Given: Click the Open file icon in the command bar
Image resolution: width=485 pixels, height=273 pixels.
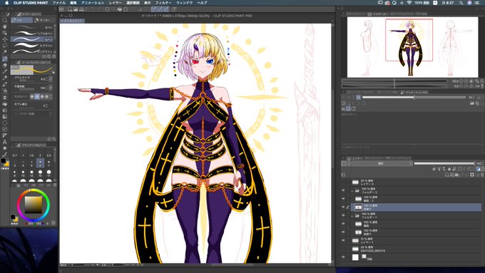Looking at the screenshot, I should point(76,9).
